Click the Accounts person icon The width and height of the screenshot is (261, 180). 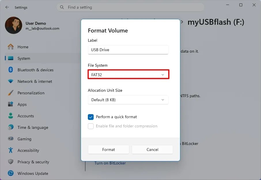(11, 116)
